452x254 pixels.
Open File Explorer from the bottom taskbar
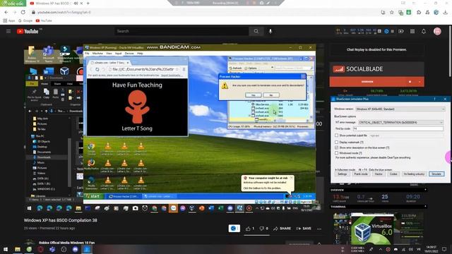click(18, 249)
